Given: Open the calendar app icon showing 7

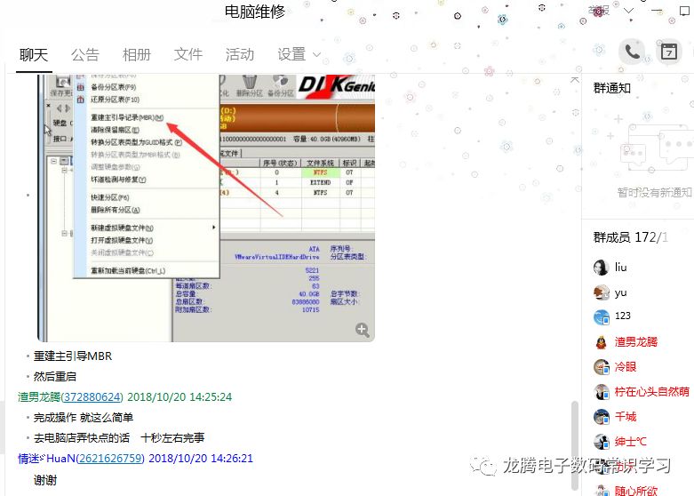Looking at the screenshot, I should coord(669,52).
